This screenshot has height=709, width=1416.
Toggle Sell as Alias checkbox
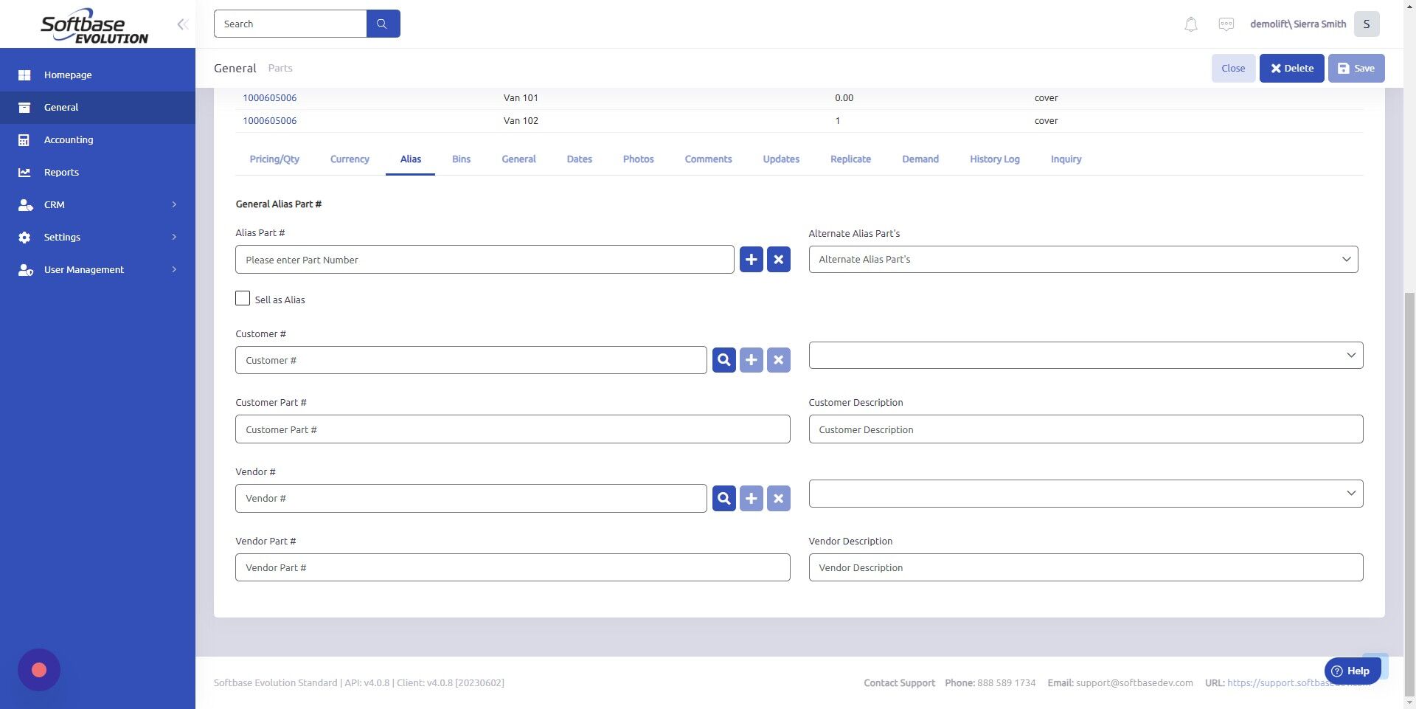tap(243, 298)
